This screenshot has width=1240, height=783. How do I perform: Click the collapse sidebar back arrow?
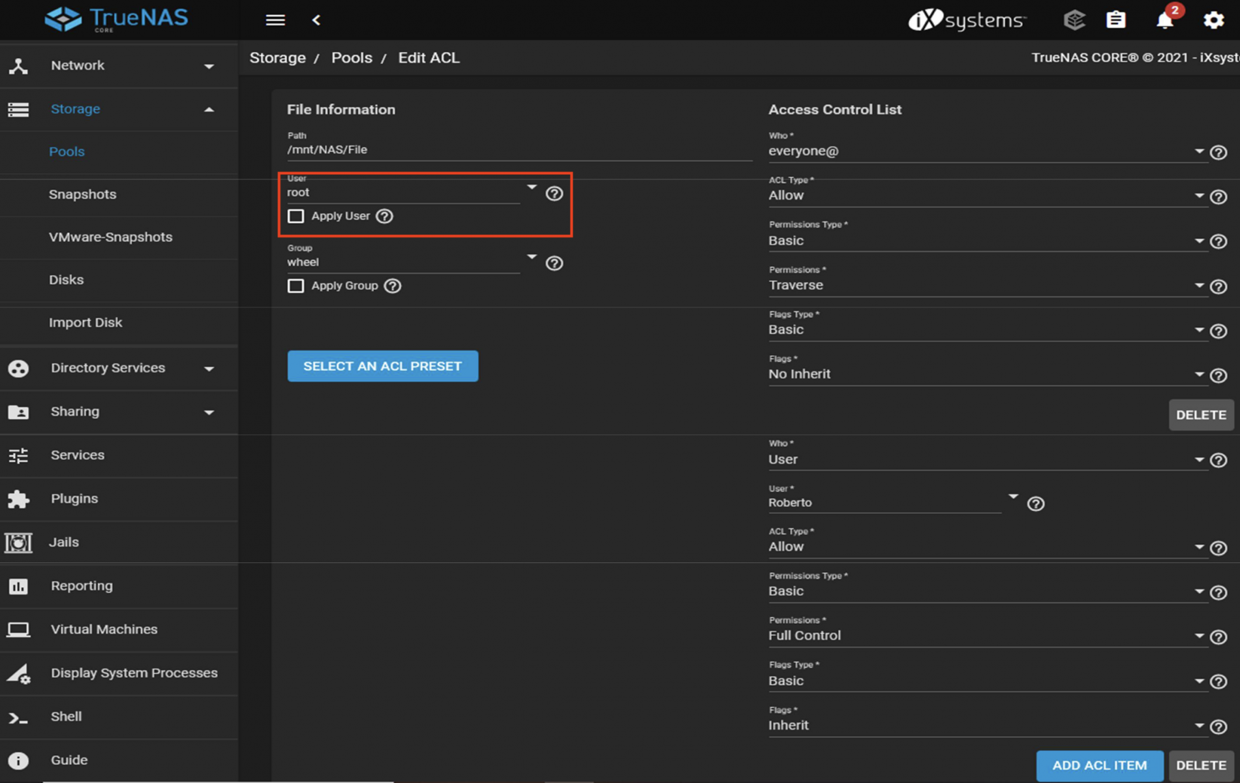316,20
